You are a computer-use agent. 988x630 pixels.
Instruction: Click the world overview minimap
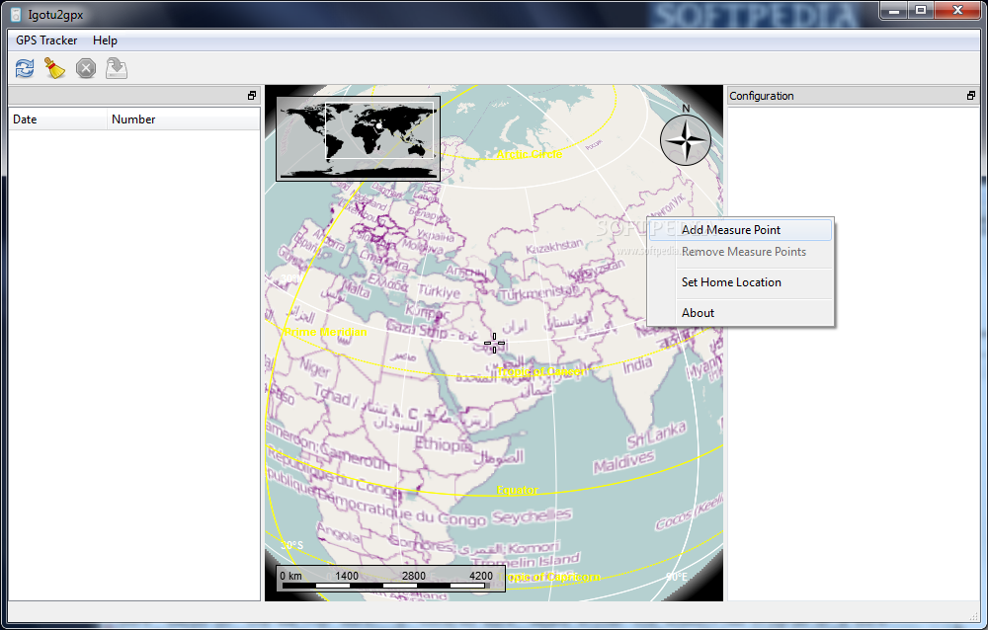coord(358,138)
